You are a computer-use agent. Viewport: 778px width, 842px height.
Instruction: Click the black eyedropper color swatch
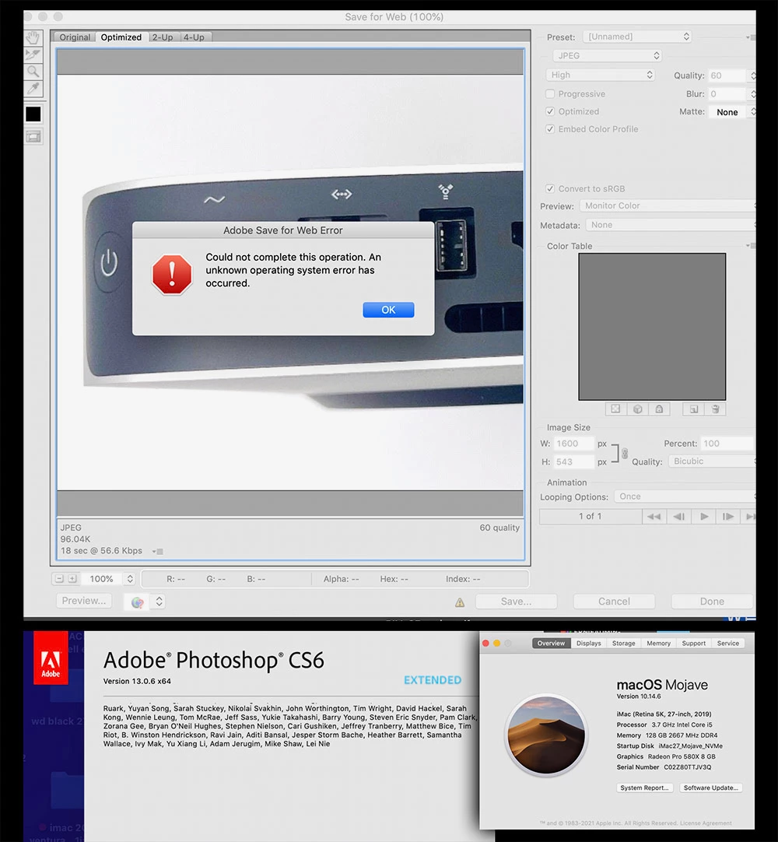(x=33, y=114)
